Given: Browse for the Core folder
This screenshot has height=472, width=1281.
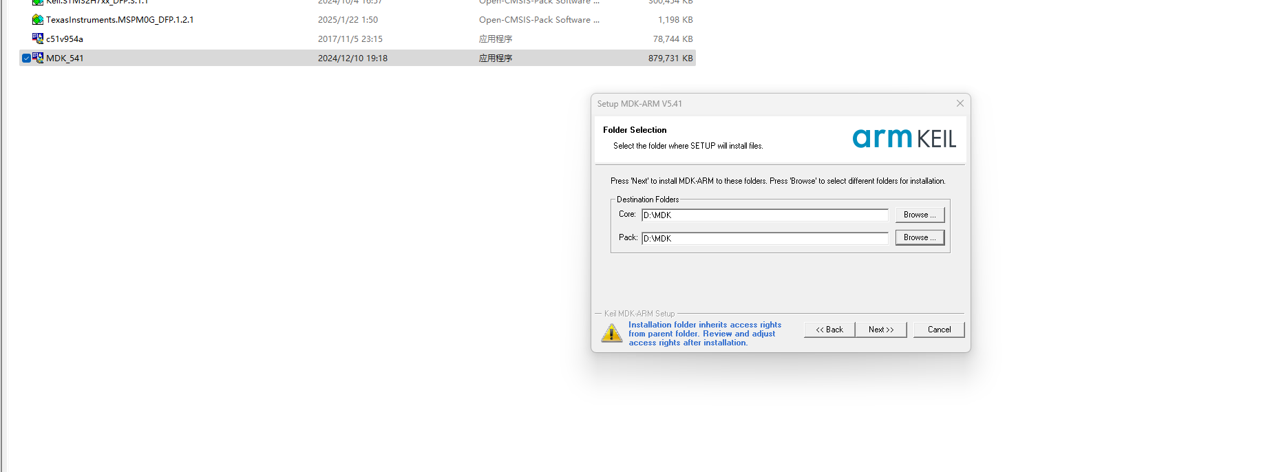Looking at the screenshot, I should click(x=920, y=215).
